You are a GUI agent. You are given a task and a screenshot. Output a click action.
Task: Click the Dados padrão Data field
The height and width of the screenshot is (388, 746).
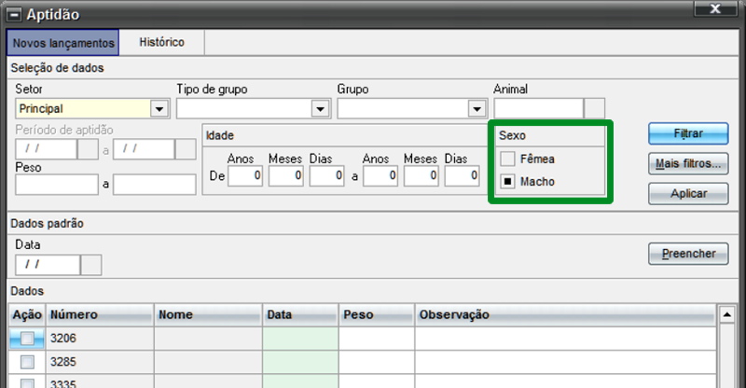click(48, 265)
